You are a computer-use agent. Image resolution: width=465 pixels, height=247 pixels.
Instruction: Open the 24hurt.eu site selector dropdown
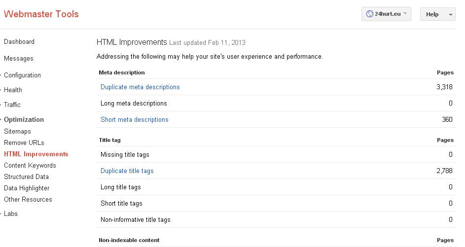[386, 14]
